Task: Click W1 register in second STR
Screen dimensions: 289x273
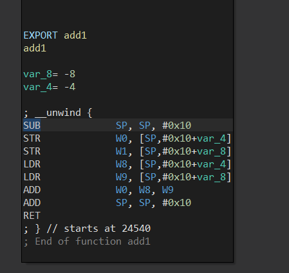Action: click(x=122, y=151)
